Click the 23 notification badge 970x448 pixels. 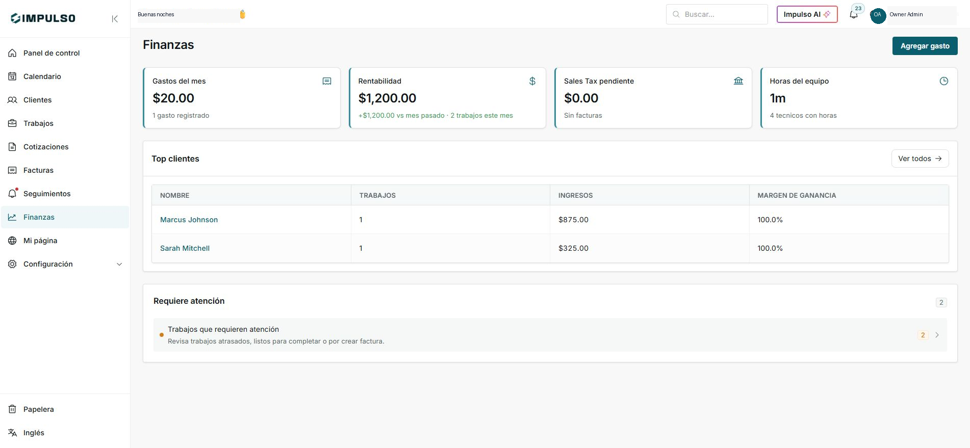pyautogui.click(x=858, y=8)
